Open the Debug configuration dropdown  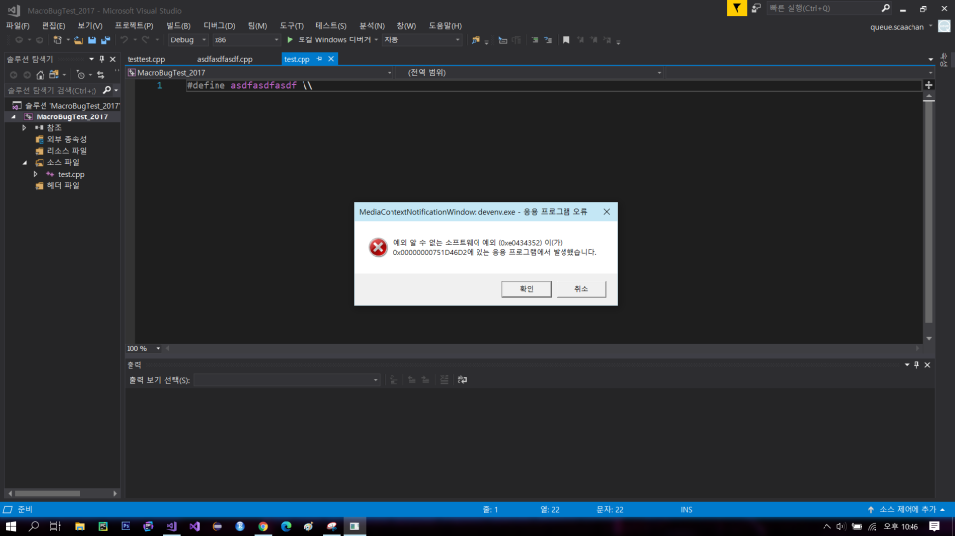[188, 40]
